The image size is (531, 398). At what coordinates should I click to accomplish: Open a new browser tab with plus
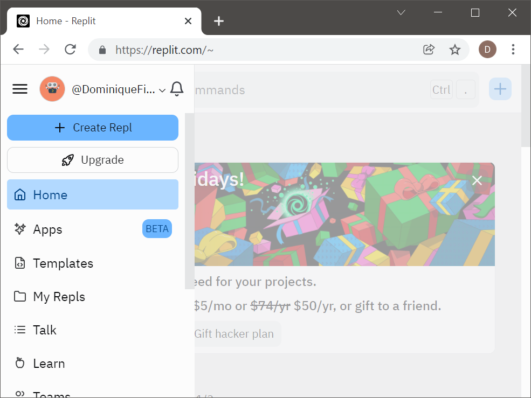pyautogui.click(x=219, y=21)
